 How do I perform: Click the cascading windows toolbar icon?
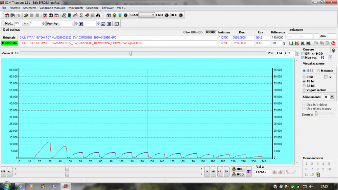click(x=13, y=15)
